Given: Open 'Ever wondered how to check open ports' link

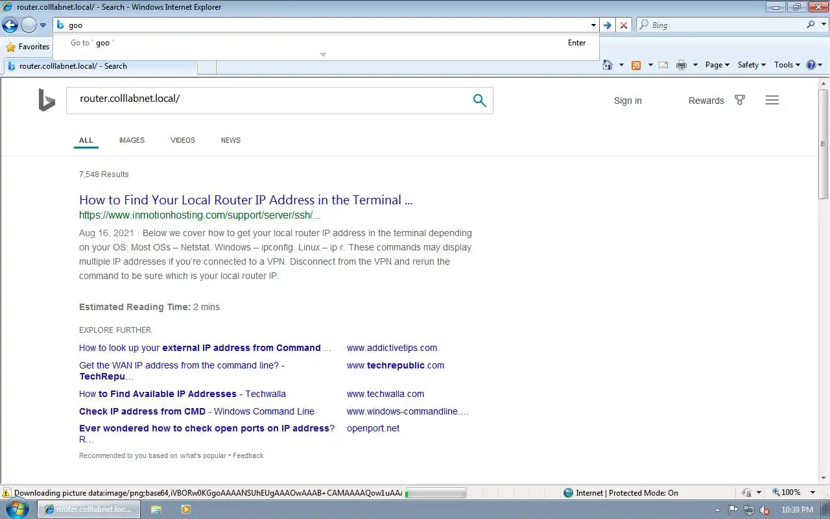Looking at the screenshot, I should [207, 433].
